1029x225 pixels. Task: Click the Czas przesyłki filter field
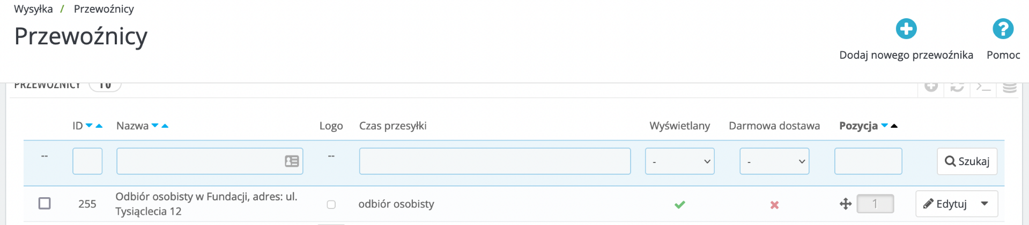click(494, 161)
